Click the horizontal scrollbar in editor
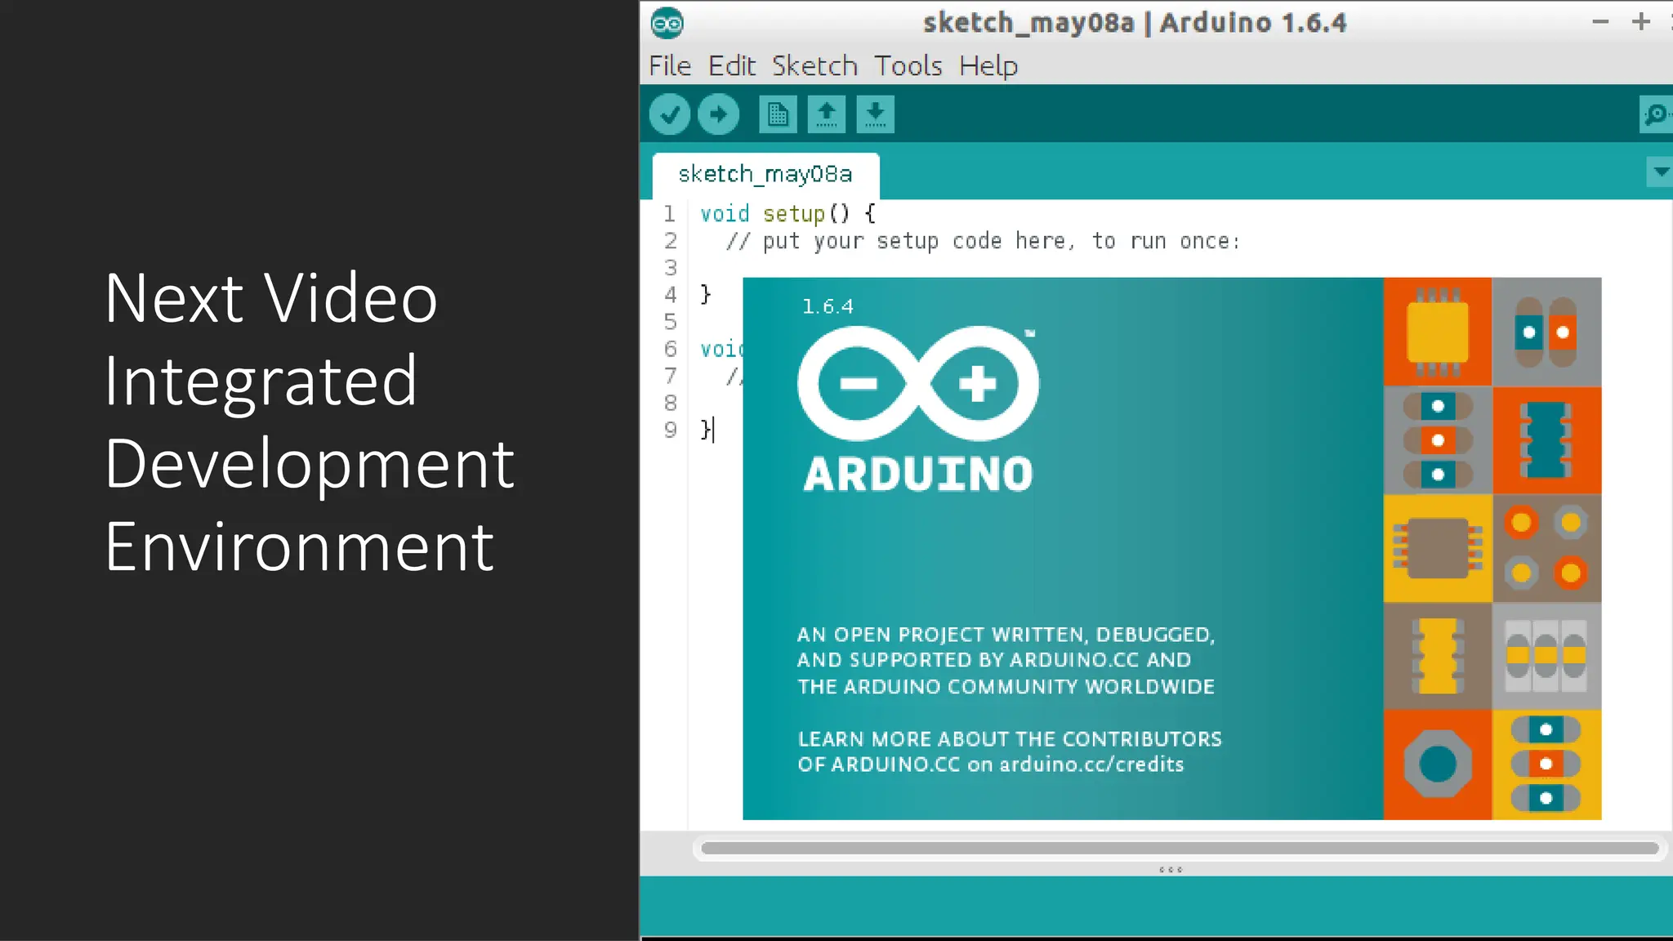The height and width of the screenshot is (941, 1673). coord(1180,848)
